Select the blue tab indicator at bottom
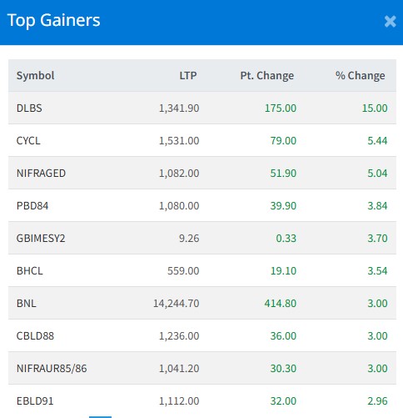The width and height of the screenshot is (403, 418). coord(100,417)
